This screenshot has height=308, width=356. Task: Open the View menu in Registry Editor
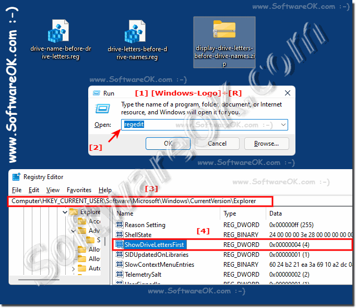(53, 190)
